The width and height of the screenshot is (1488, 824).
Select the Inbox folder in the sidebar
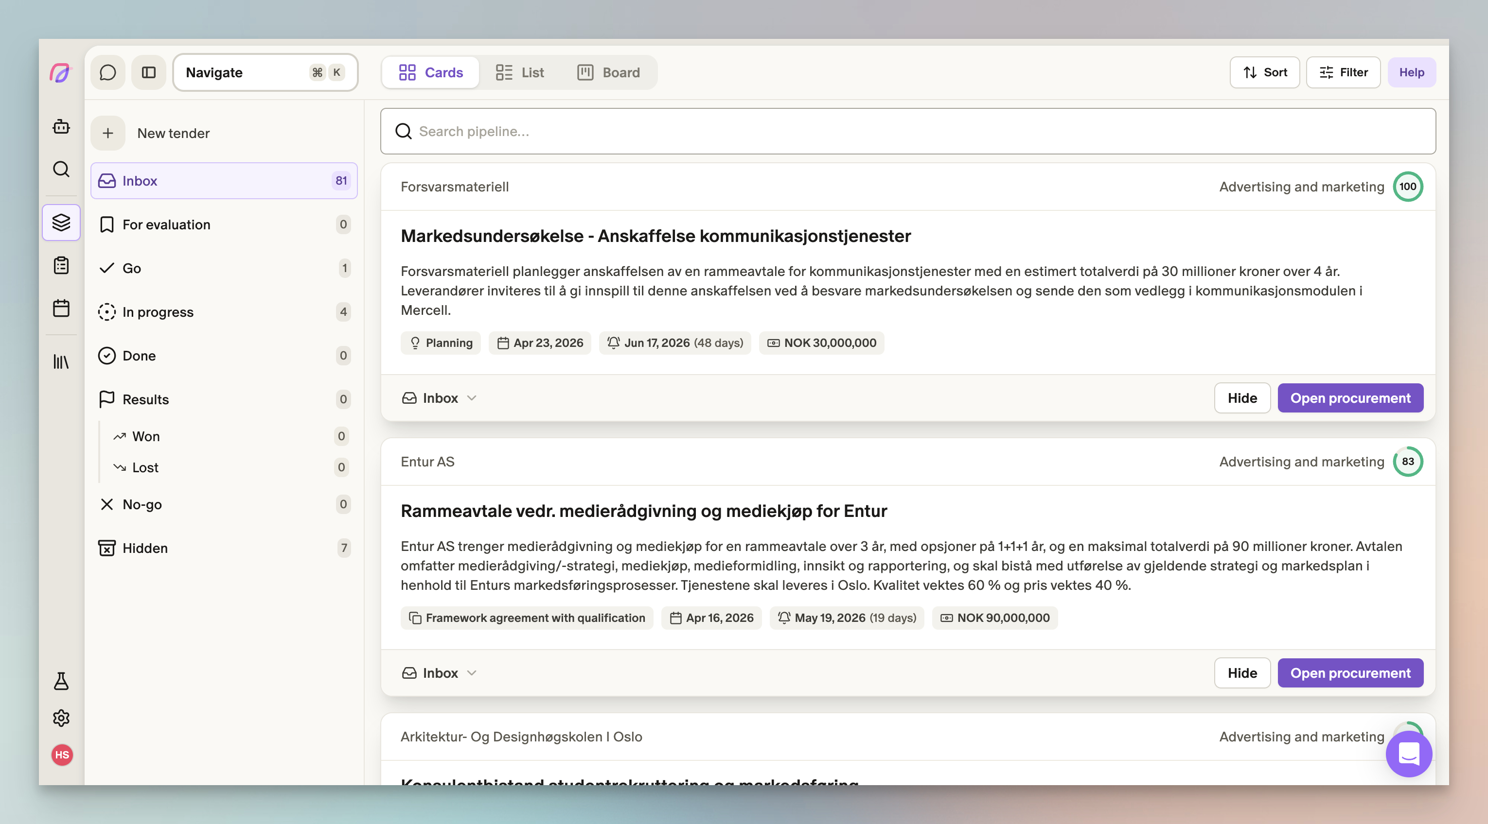tap(224, 181)
